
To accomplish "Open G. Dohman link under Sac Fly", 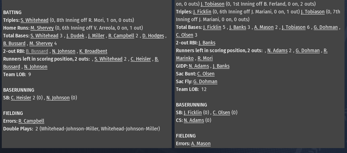I will pos(205,82).
